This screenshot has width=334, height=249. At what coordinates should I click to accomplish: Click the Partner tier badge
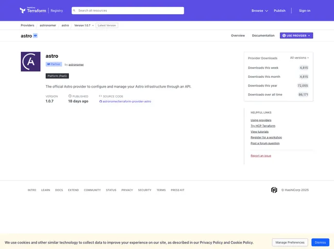(54, 64)
